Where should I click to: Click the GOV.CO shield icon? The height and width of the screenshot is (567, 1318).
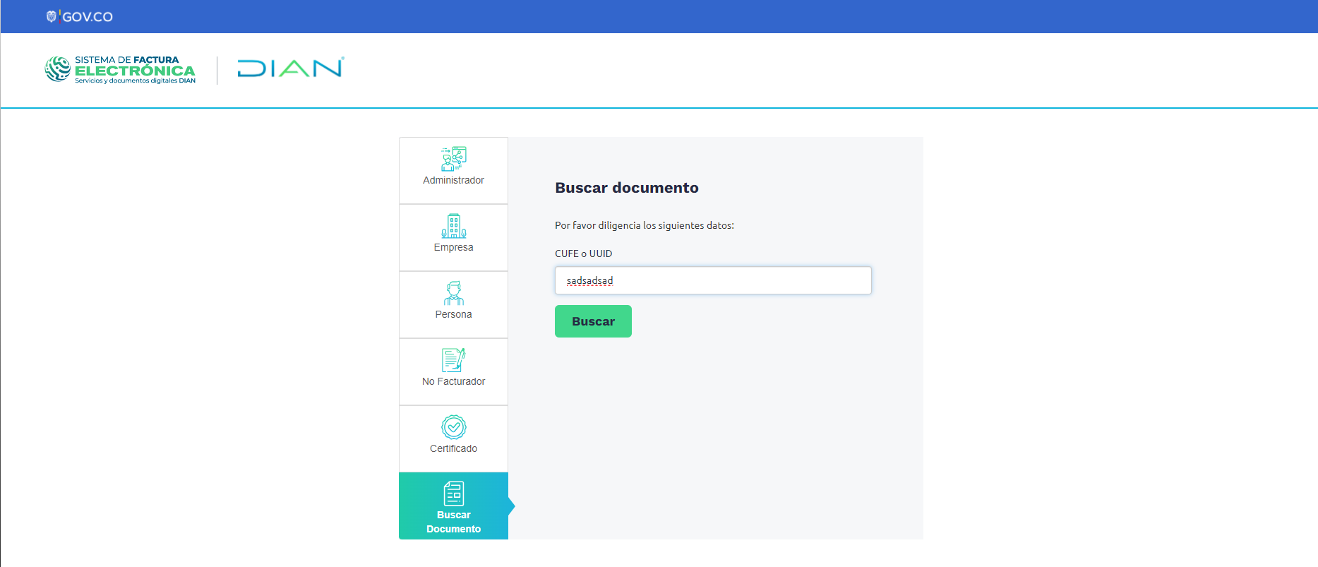(51, 16)
